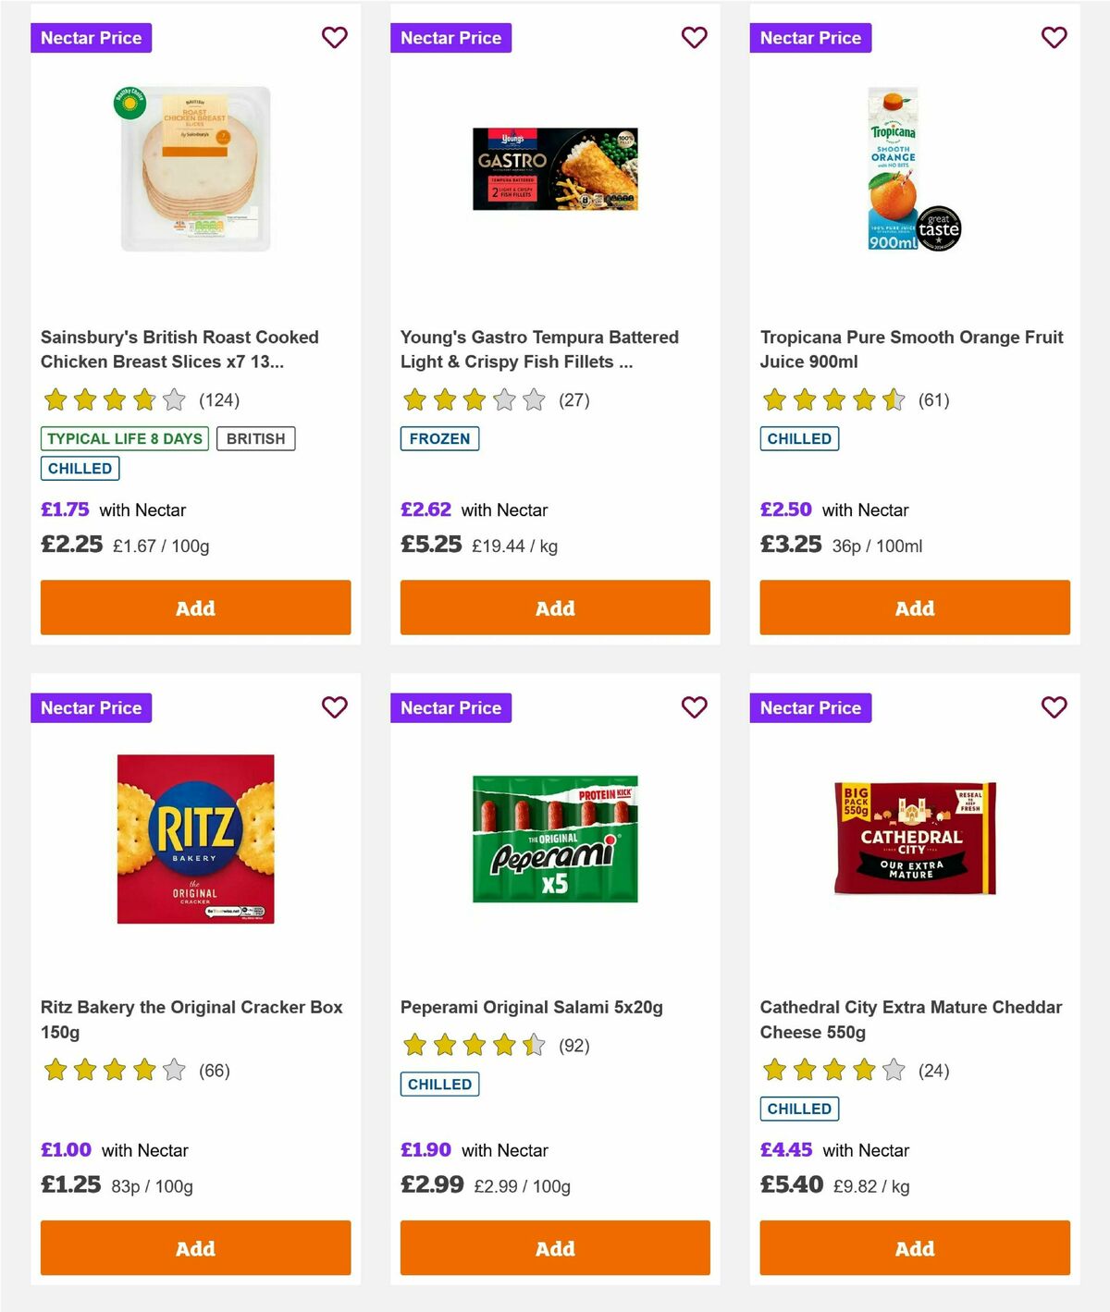Image resolution: width=1110 pixels, height=1312 pixels.
Task: Click the heart icon on Young's fish fillets
Action: tap(694, 38)
